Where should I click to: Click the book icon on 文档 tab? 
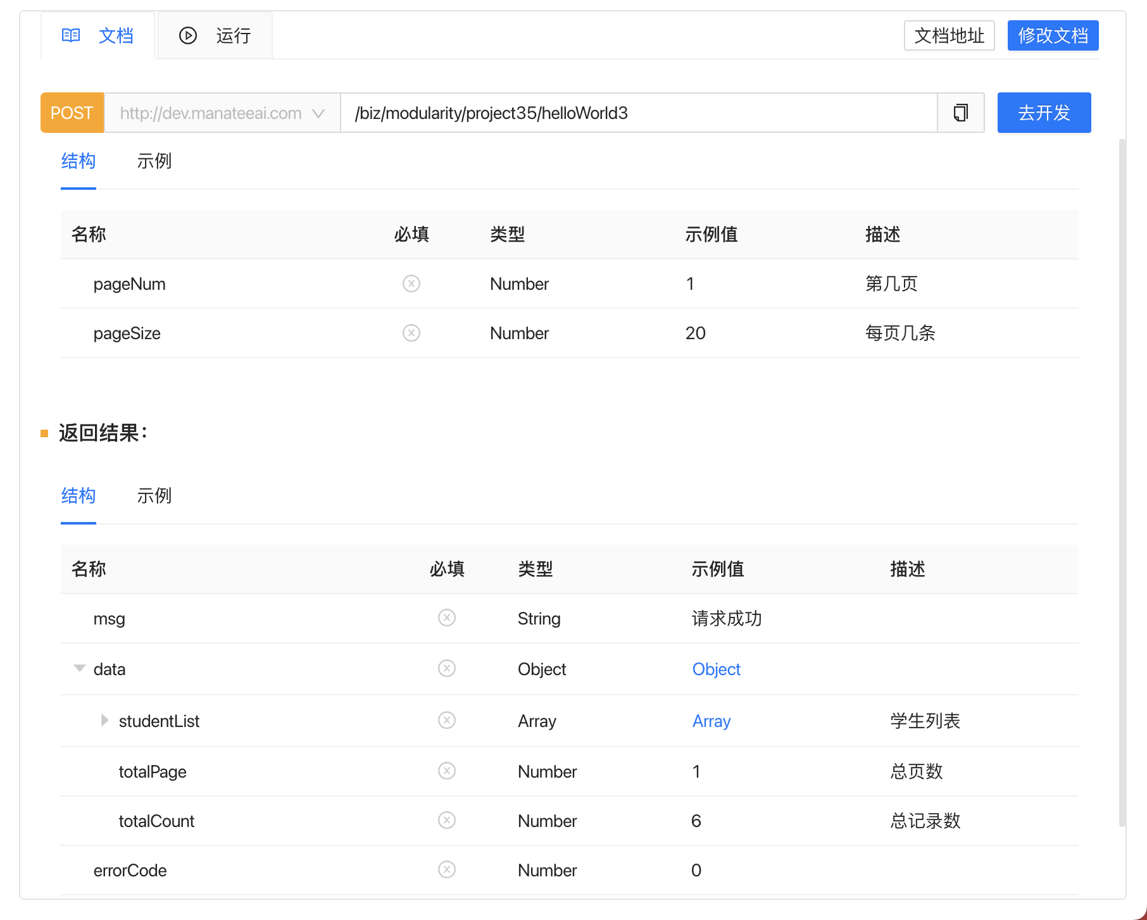point(71,35)
